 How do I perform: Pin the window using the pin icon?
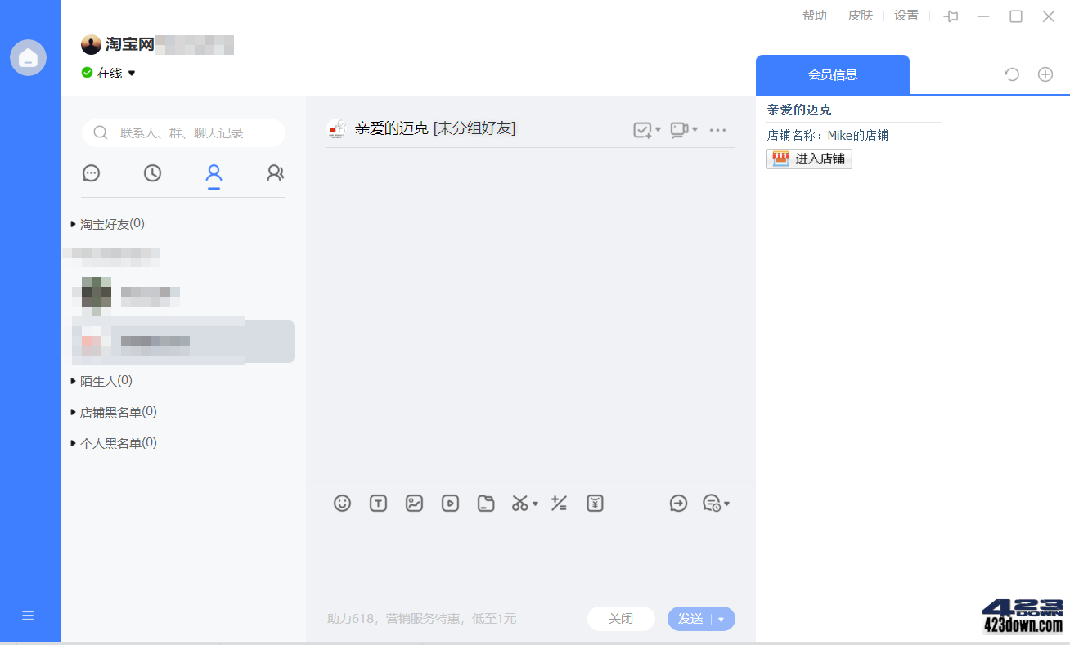(951, 16)
